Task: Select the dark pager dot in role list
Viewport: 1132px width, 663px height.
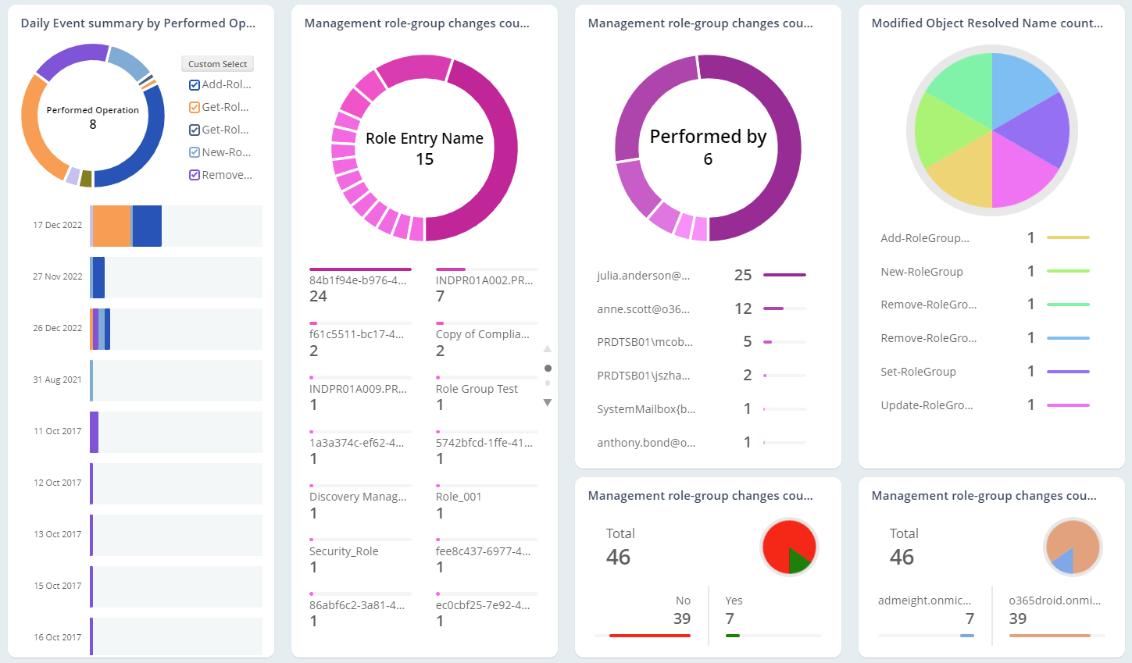Action: click(x=548, y=368)
